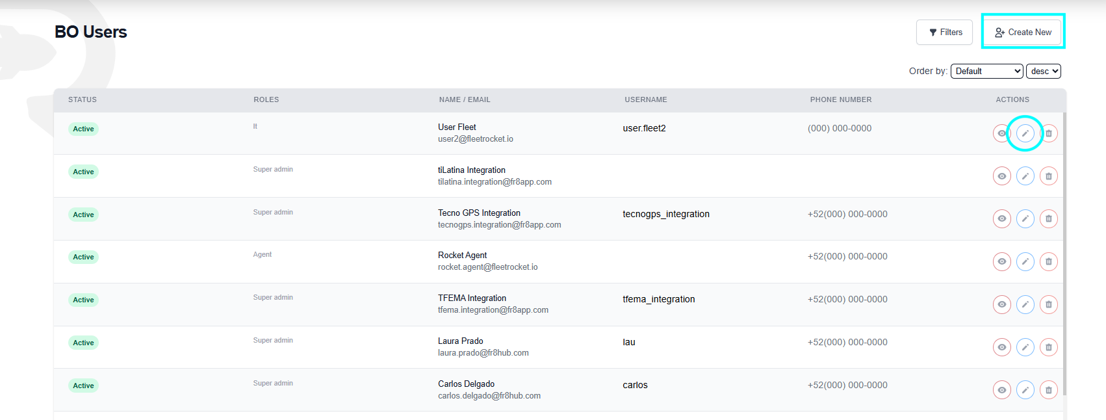The height and width of the screenshot is (420, 1106).
Task: Click email carlos.delgado@fr8hub.com
Action: tap(489, 395)
